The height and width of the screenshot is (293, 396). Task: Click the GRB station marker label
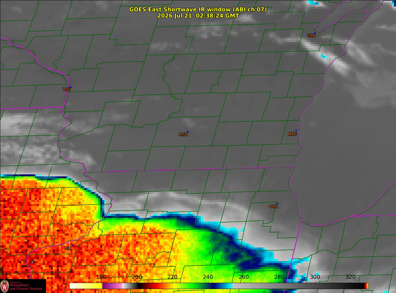(x=311, y=36)
